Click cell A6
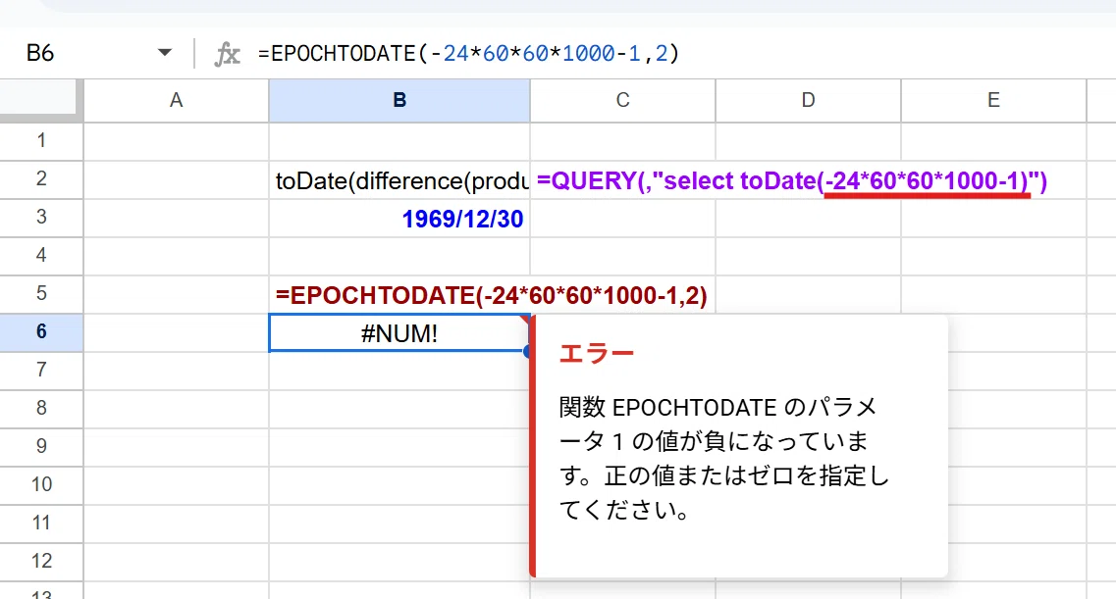The height and width of the screenshot is (599, 1116). [176, 332]
